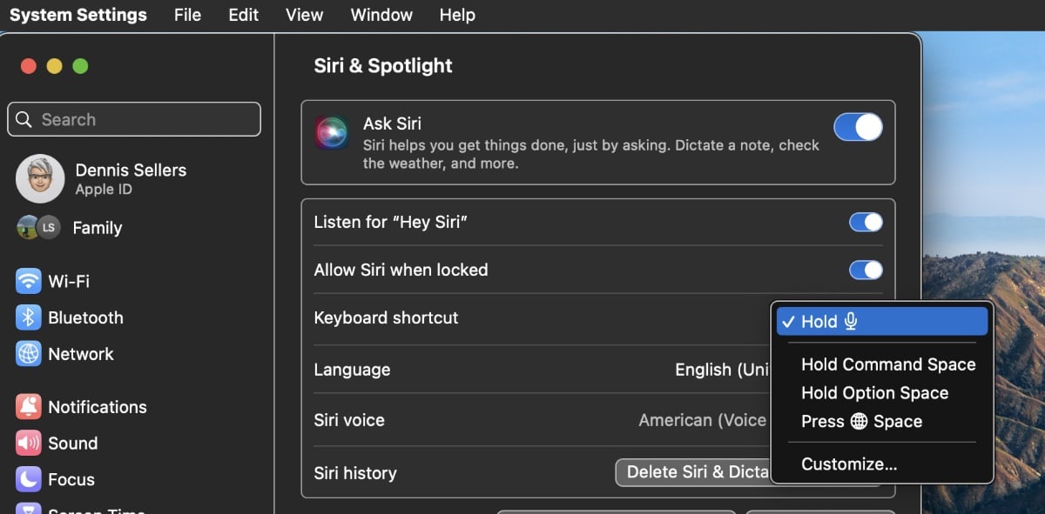Disable Listen for "Hey Siri" toggle
This screenshot has height=514, width=1045.
click(866, 223)
